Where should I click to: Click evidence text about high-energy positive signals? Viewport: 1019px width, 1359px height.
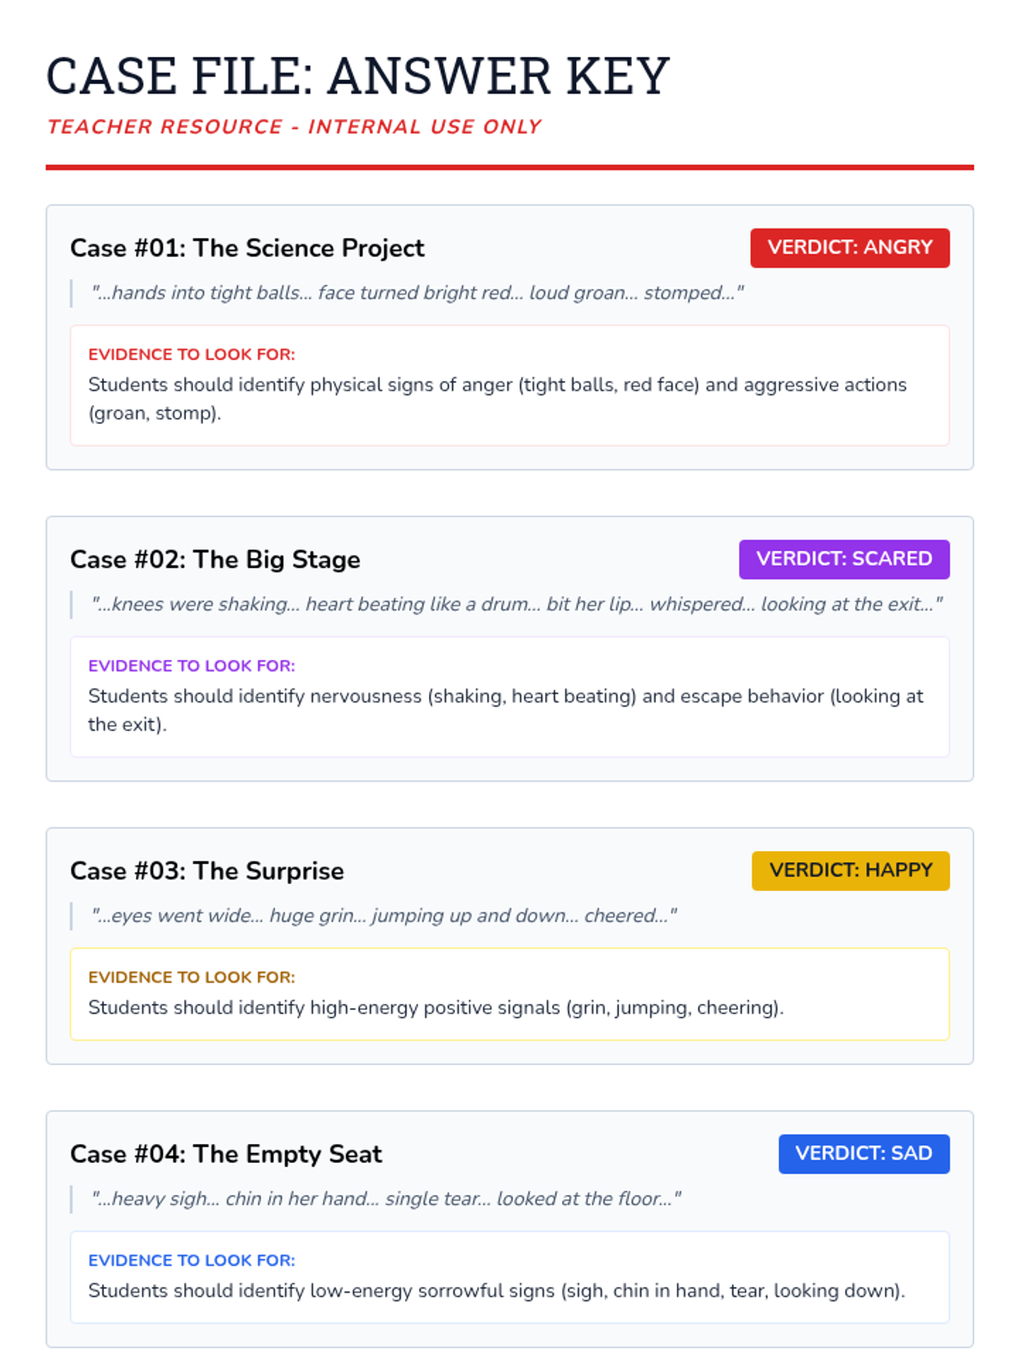tap(436, 1008)
